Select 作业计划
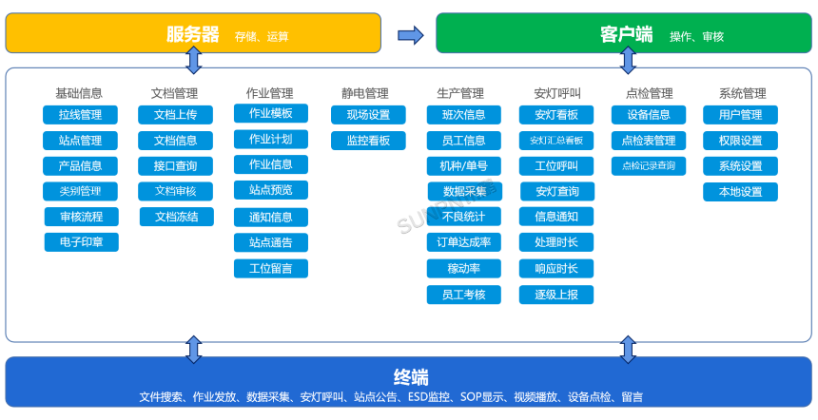Image resolution: width=818 pixels, height=420 pixels. click(x=271, y=139)
